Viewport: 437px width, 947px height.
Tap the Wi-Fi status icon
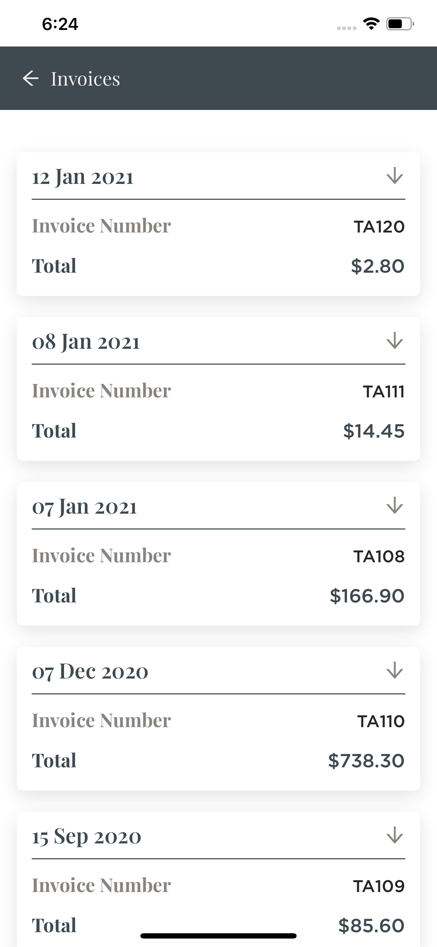click(371, 24)
